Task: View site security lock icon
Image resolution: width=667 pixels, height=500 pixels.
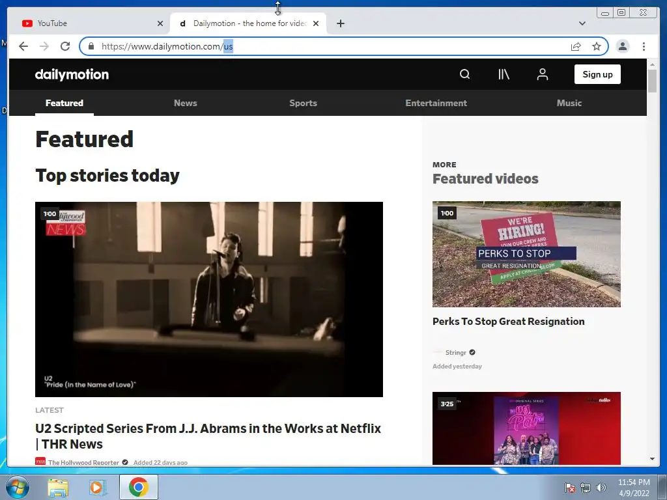Action: 91,46
